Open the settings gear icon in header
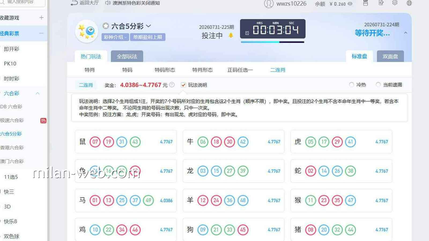 (x=395, y=3)
